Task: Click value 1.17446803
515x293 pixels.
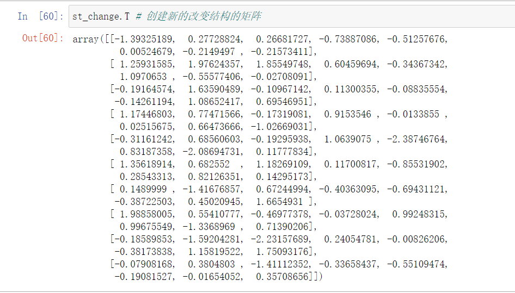Action: coord(146,114)
